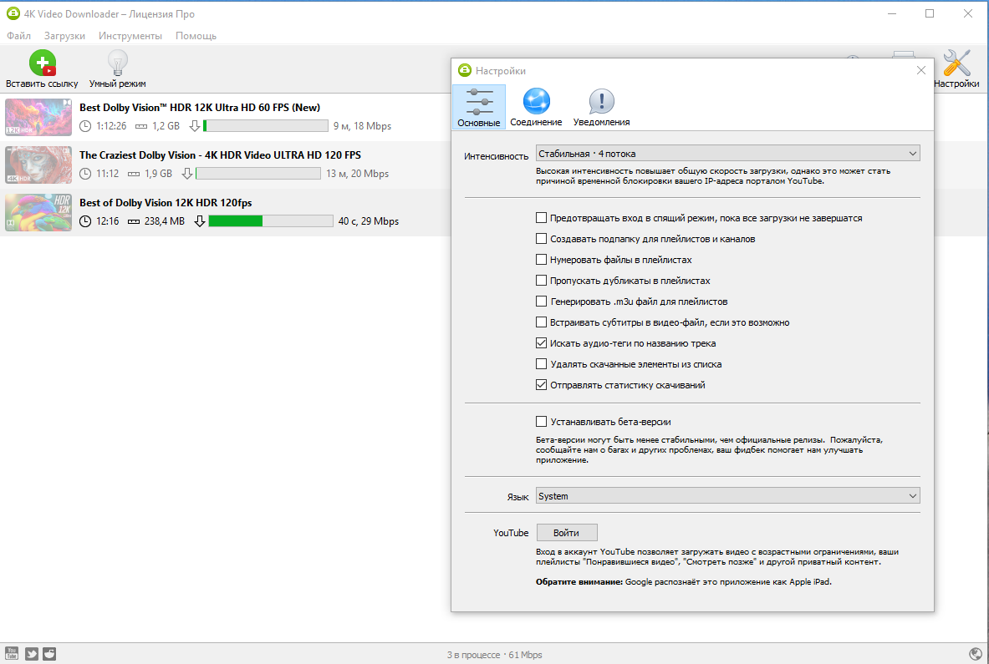989x664 pixels.
Task: Close the Настройки dialog
Action: coord(921,70)
